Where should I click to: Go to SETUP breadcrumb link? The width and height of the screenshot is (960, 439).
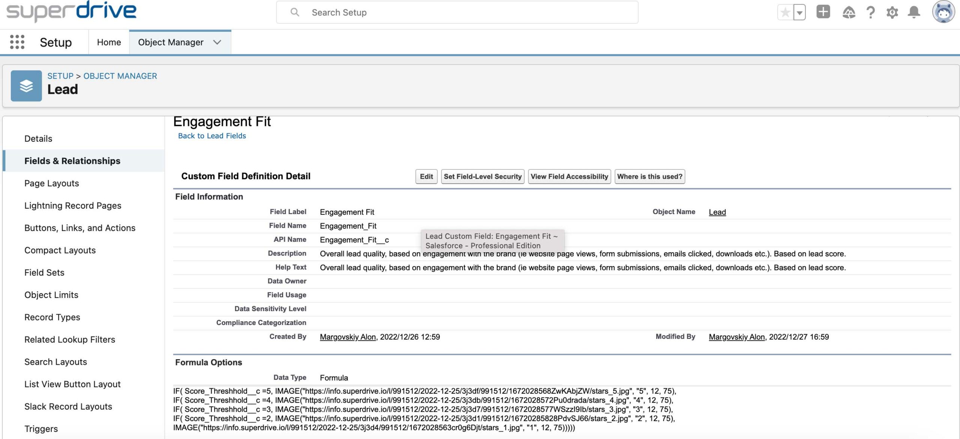pos(60,76)
